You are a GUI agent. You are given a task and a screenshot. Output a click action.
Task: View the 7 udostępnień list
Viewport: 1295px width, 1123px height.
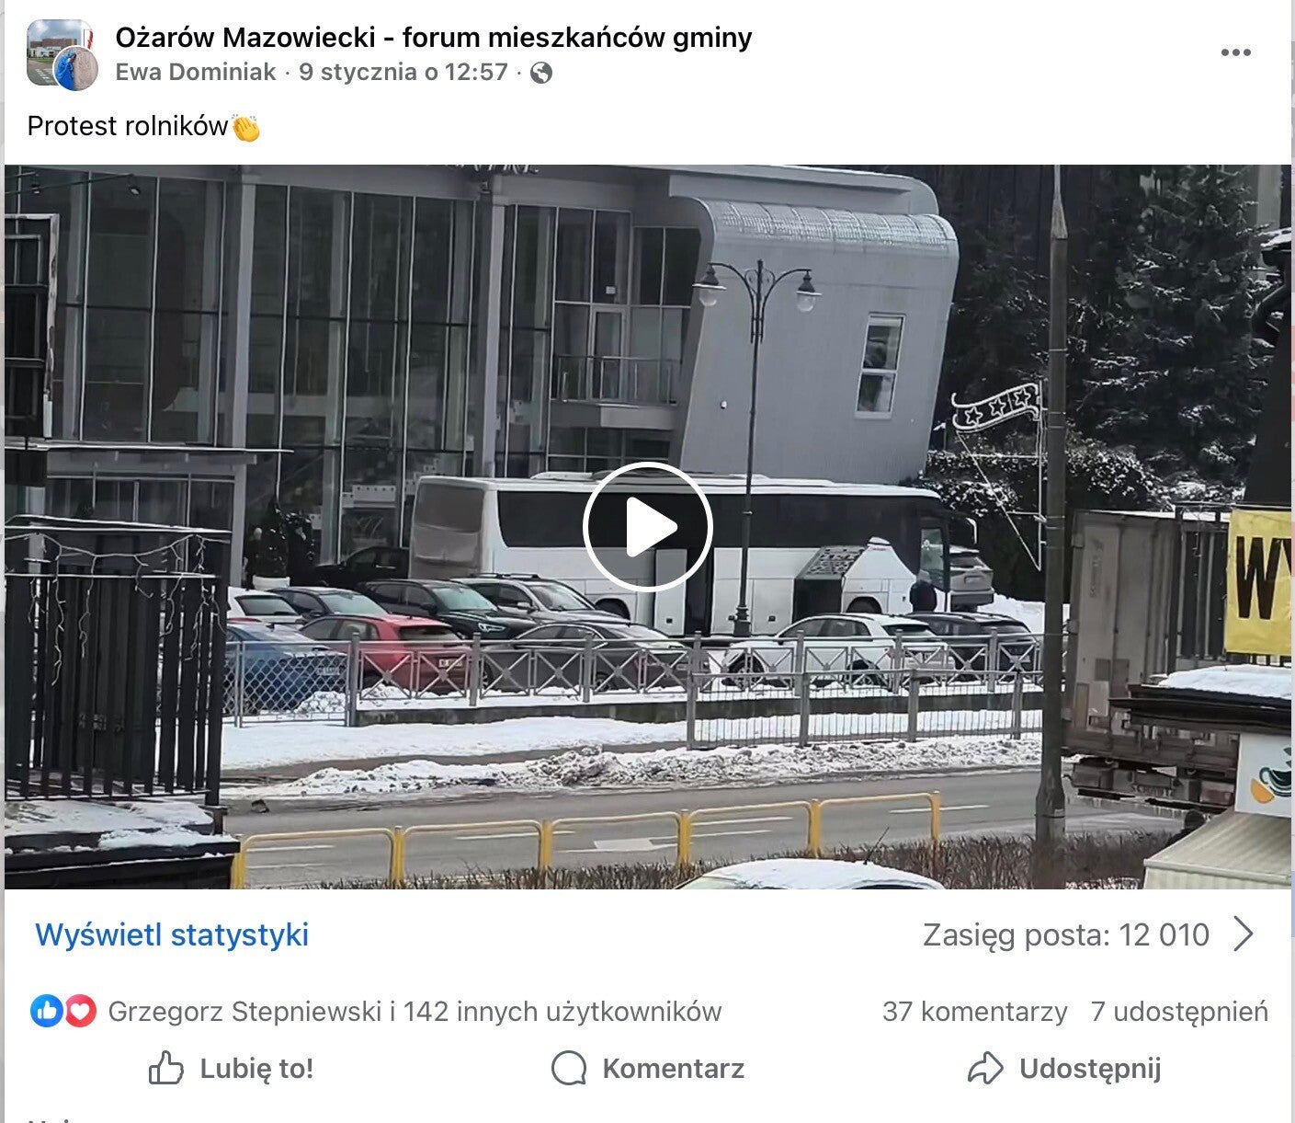[x=1179, y=1012]
